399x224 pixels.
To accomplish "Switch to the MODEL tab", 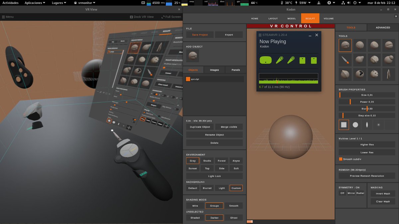I will tap(292, 19).
